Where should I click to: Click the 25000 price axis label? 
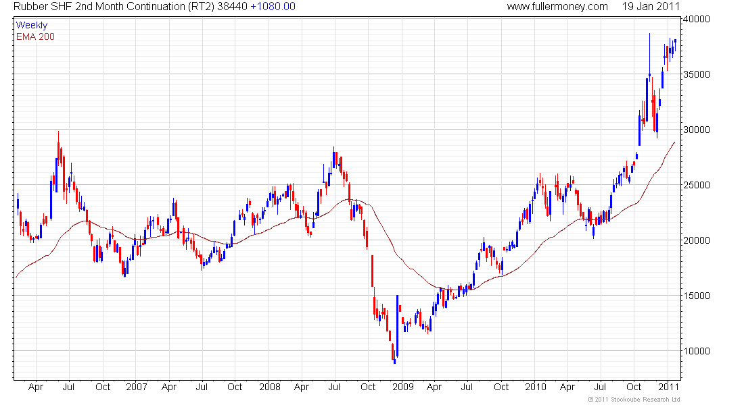coord(697,185)
